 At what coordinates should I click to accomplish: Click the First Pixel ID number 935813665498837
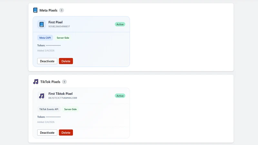pos(59,26)
